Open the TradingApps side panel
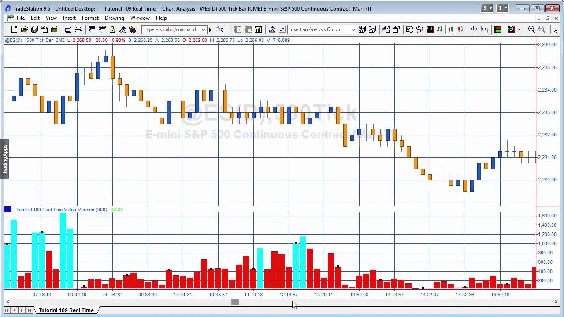Viewport: 564px width, 317px height. (4, 159)
